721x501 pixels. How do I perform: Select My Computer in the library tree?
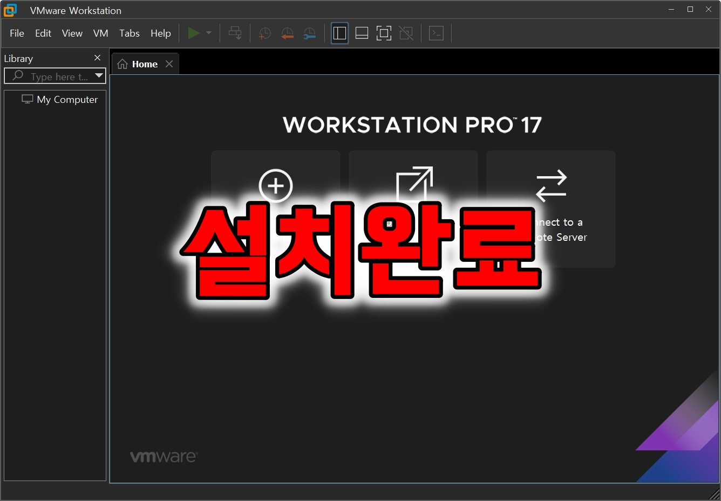point(60,100)
